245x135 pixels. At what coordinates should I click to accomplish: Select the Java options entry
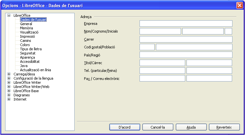click(24, 66)
